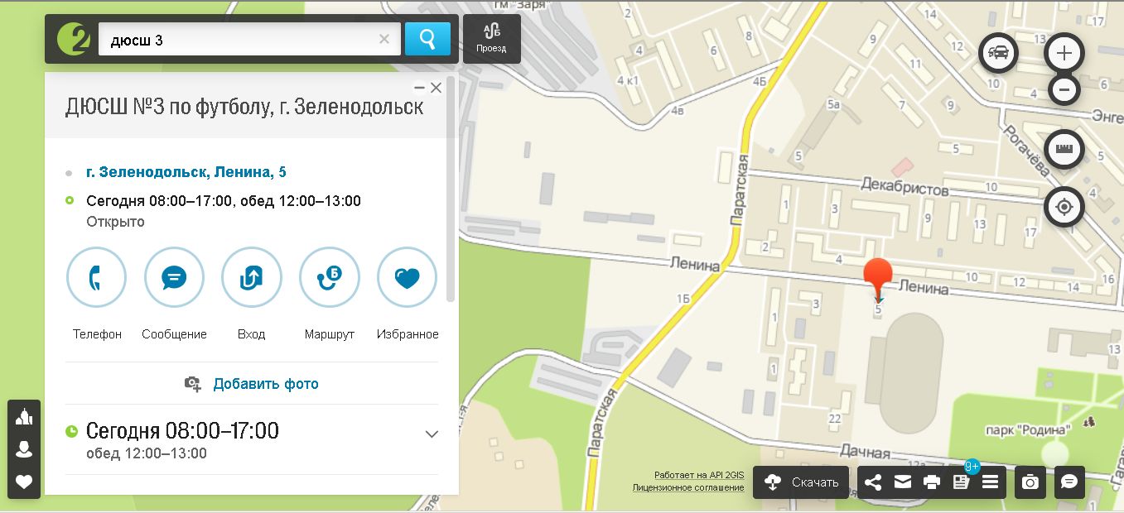Clear the search field with X

(x=384, y=39)
